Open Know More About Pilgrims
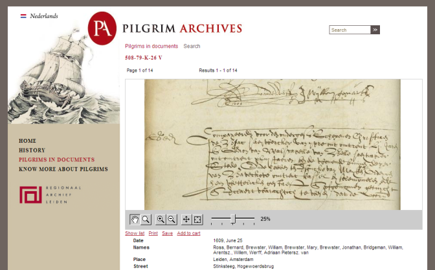Image resolution: width=435 pixels, height=270 pixels. (63, 169)
